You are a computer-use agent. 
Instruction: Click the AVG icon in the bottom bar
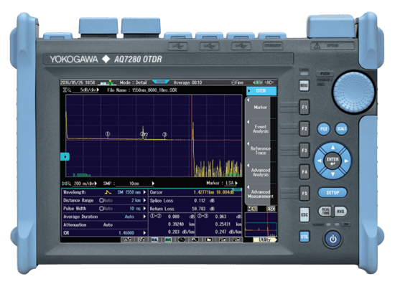[x=168, y=240]
